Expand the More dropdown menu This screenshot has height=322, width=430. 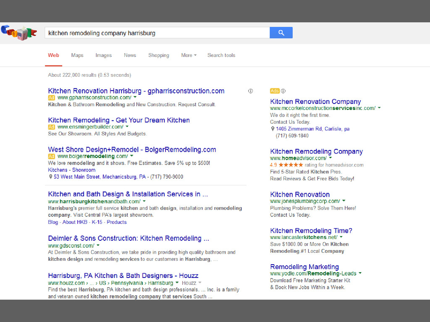point(189,55)
